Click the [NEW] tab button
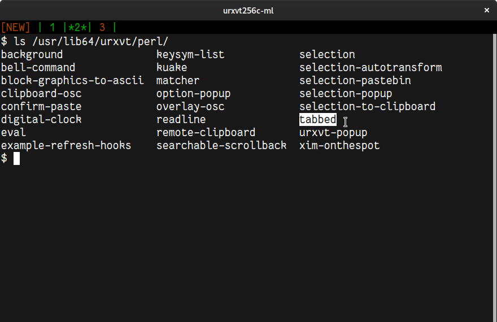 click(16, 27)
